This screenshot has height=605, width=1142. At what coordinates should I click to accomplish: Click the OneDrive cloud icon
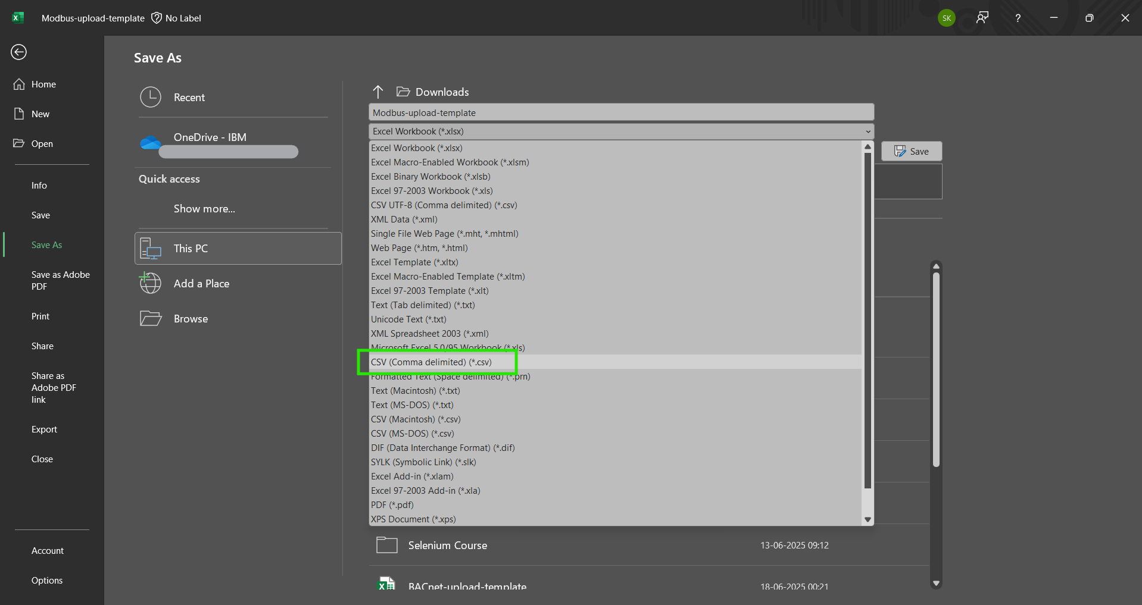click(151, 142)
